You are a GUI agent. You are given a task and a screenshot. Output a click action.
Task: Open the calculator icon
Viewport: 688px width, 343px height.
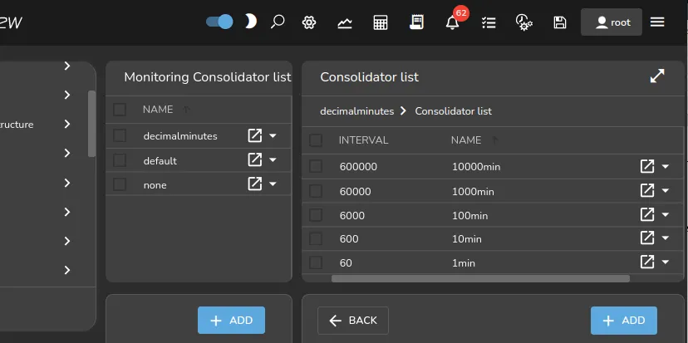381,22
